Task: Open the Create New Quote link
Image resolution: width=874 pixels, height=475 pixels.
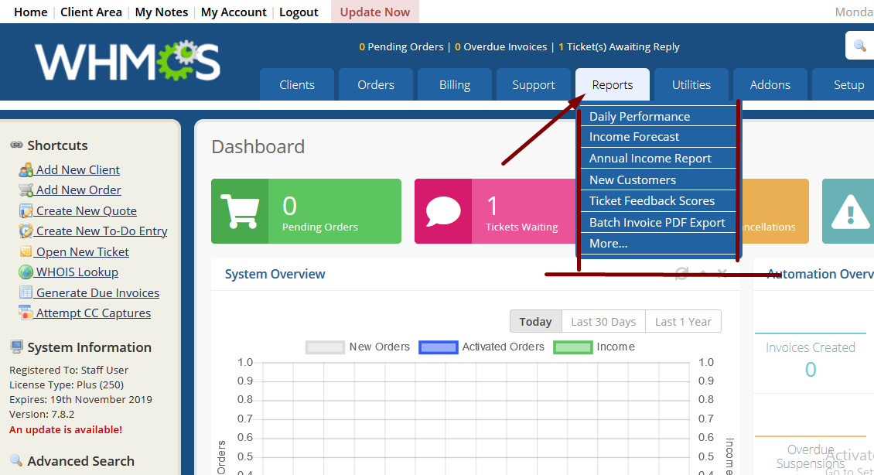Action: [x=87, y=210]
